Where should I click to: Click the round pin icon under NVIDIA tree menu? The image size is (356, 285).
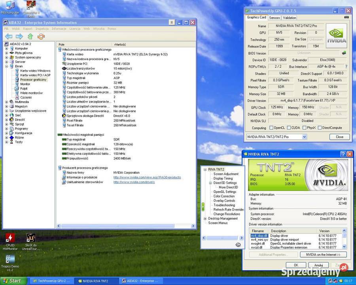pos(238,245)
